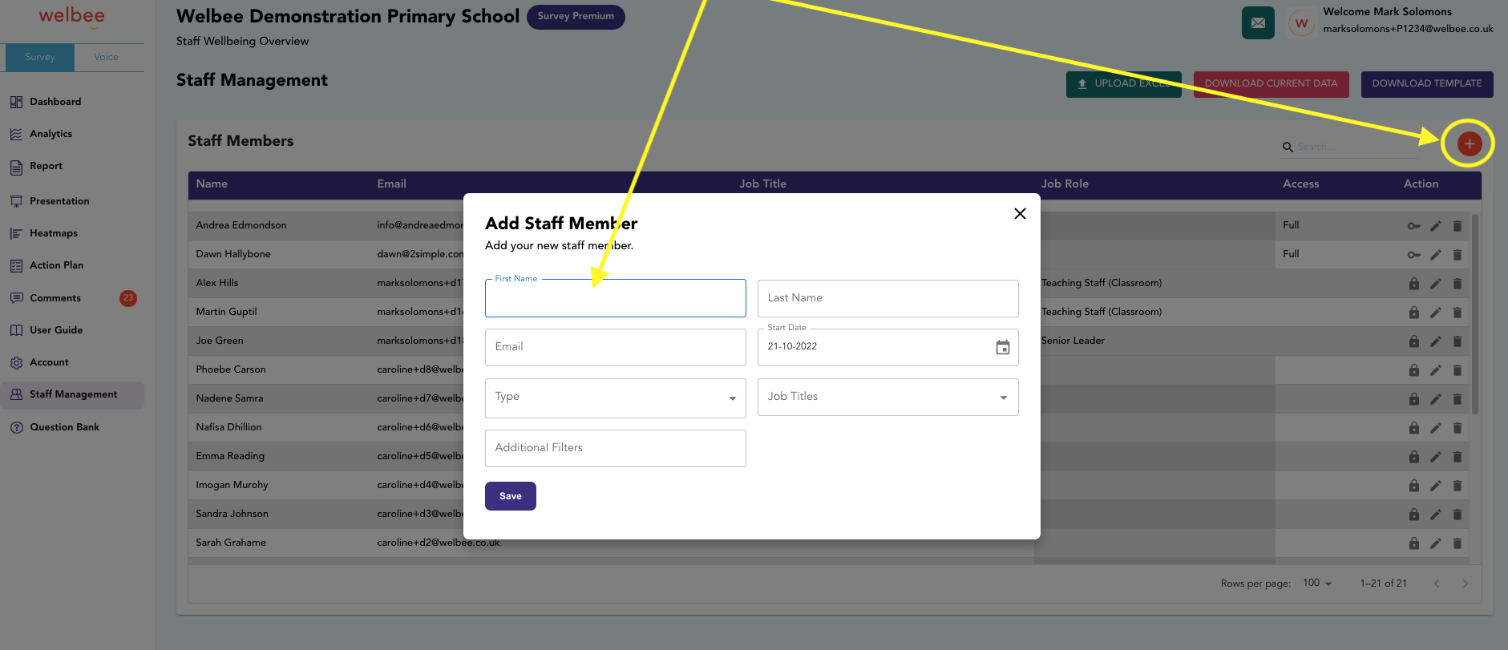Open the Start Date calendar picker
Image resolution: width=1508 pixels, height=650 pixels.
(x=1003, y=347)
